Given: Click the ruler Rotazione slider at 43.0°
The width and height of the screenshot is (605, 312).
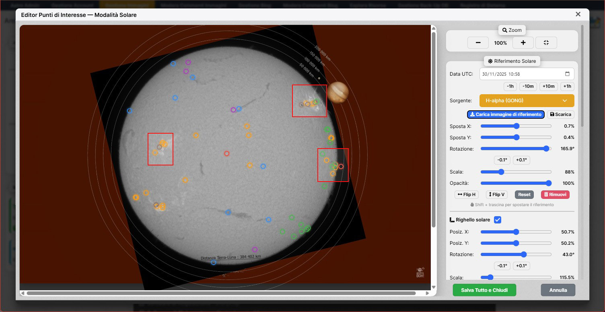Looking at the screenshot, I should pyautogui.click(x=516, y=254).
